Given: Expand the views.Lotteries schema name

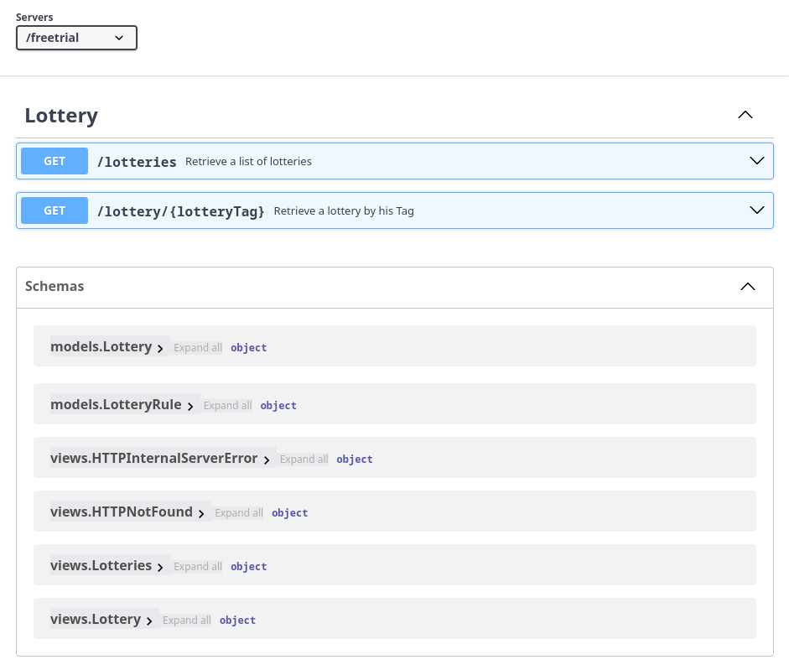Looking at the screenshot, I should (101, 565).
